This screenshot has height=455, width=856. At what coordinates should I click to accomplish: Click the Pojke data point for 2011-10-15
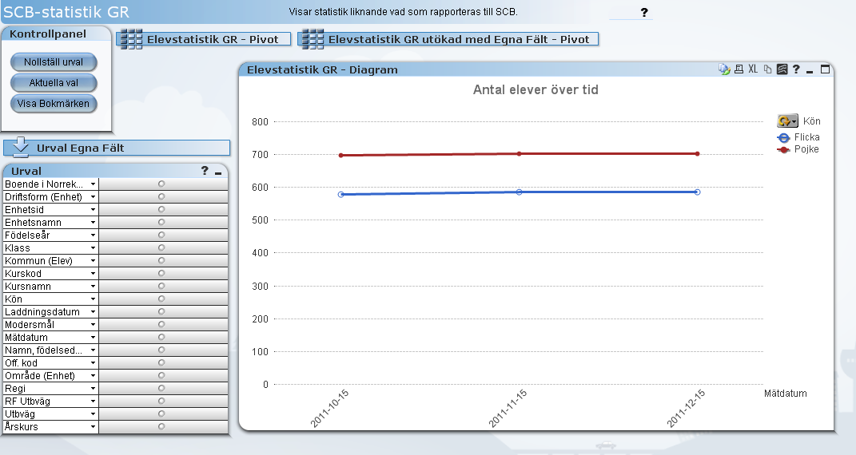[341, 156]
